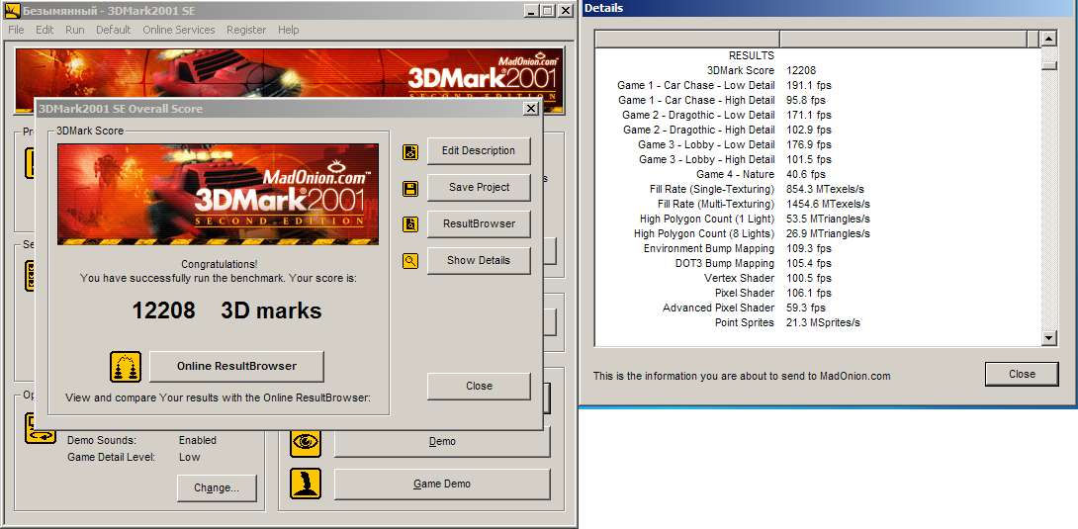This screenshot has width=1078, height=529.
Task: Click the MadOnion 3DMark2001 banner in score dialog
Action: pyautogui.click(x=218, y=195)
